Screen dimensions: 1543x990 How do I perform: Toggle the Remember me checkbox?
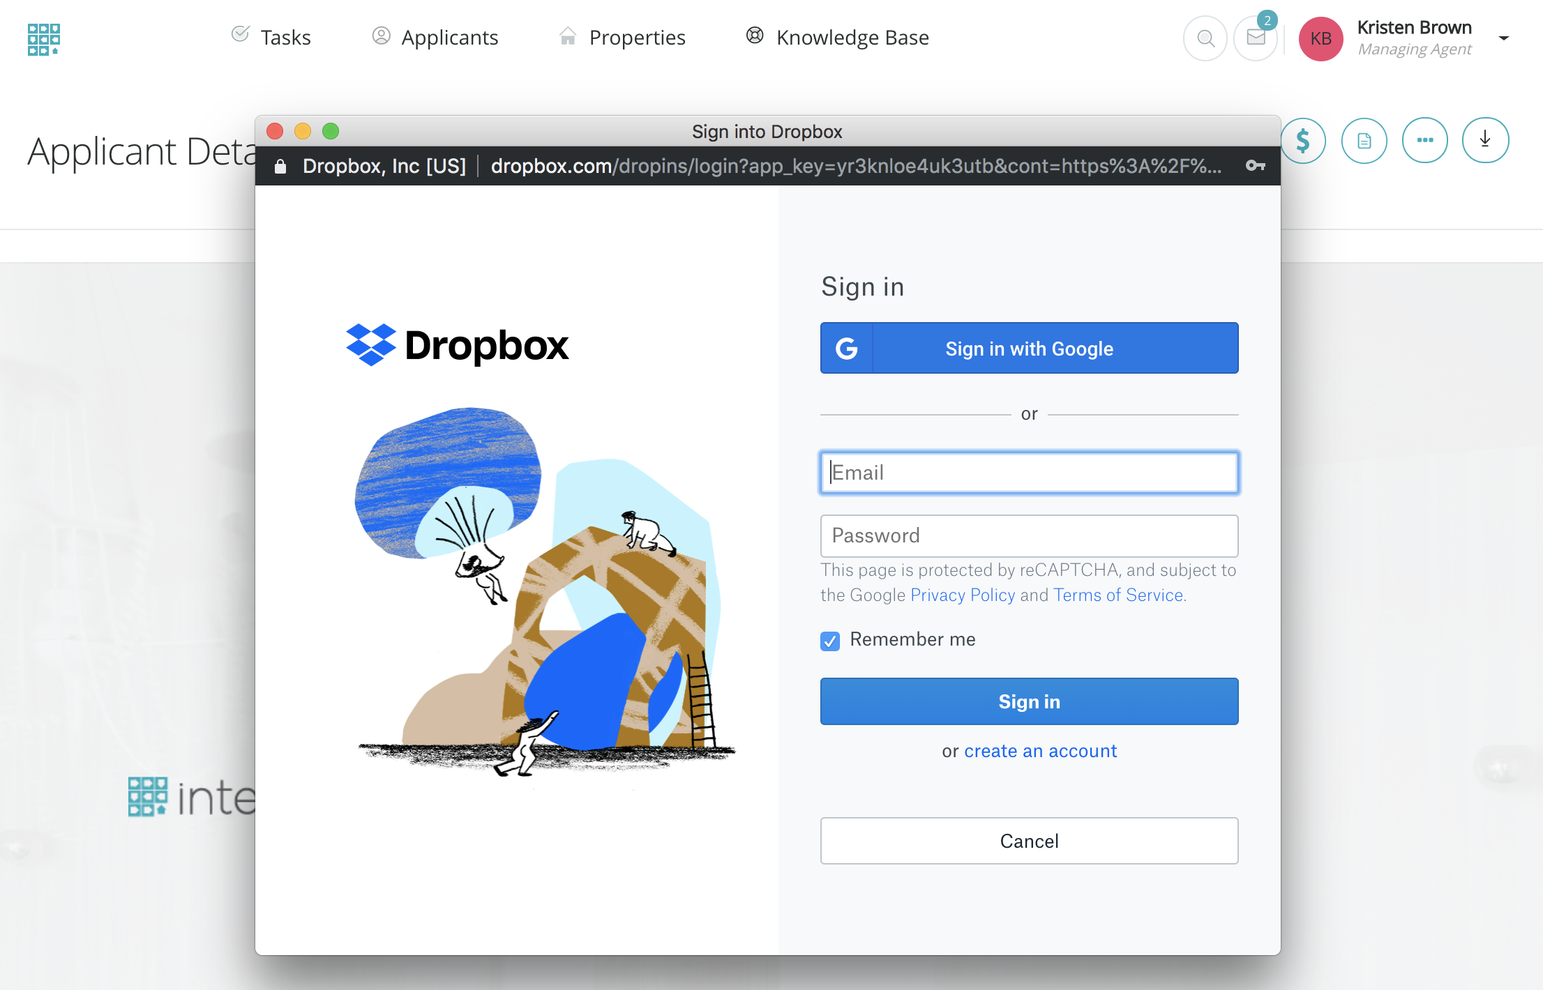(830, 641)
